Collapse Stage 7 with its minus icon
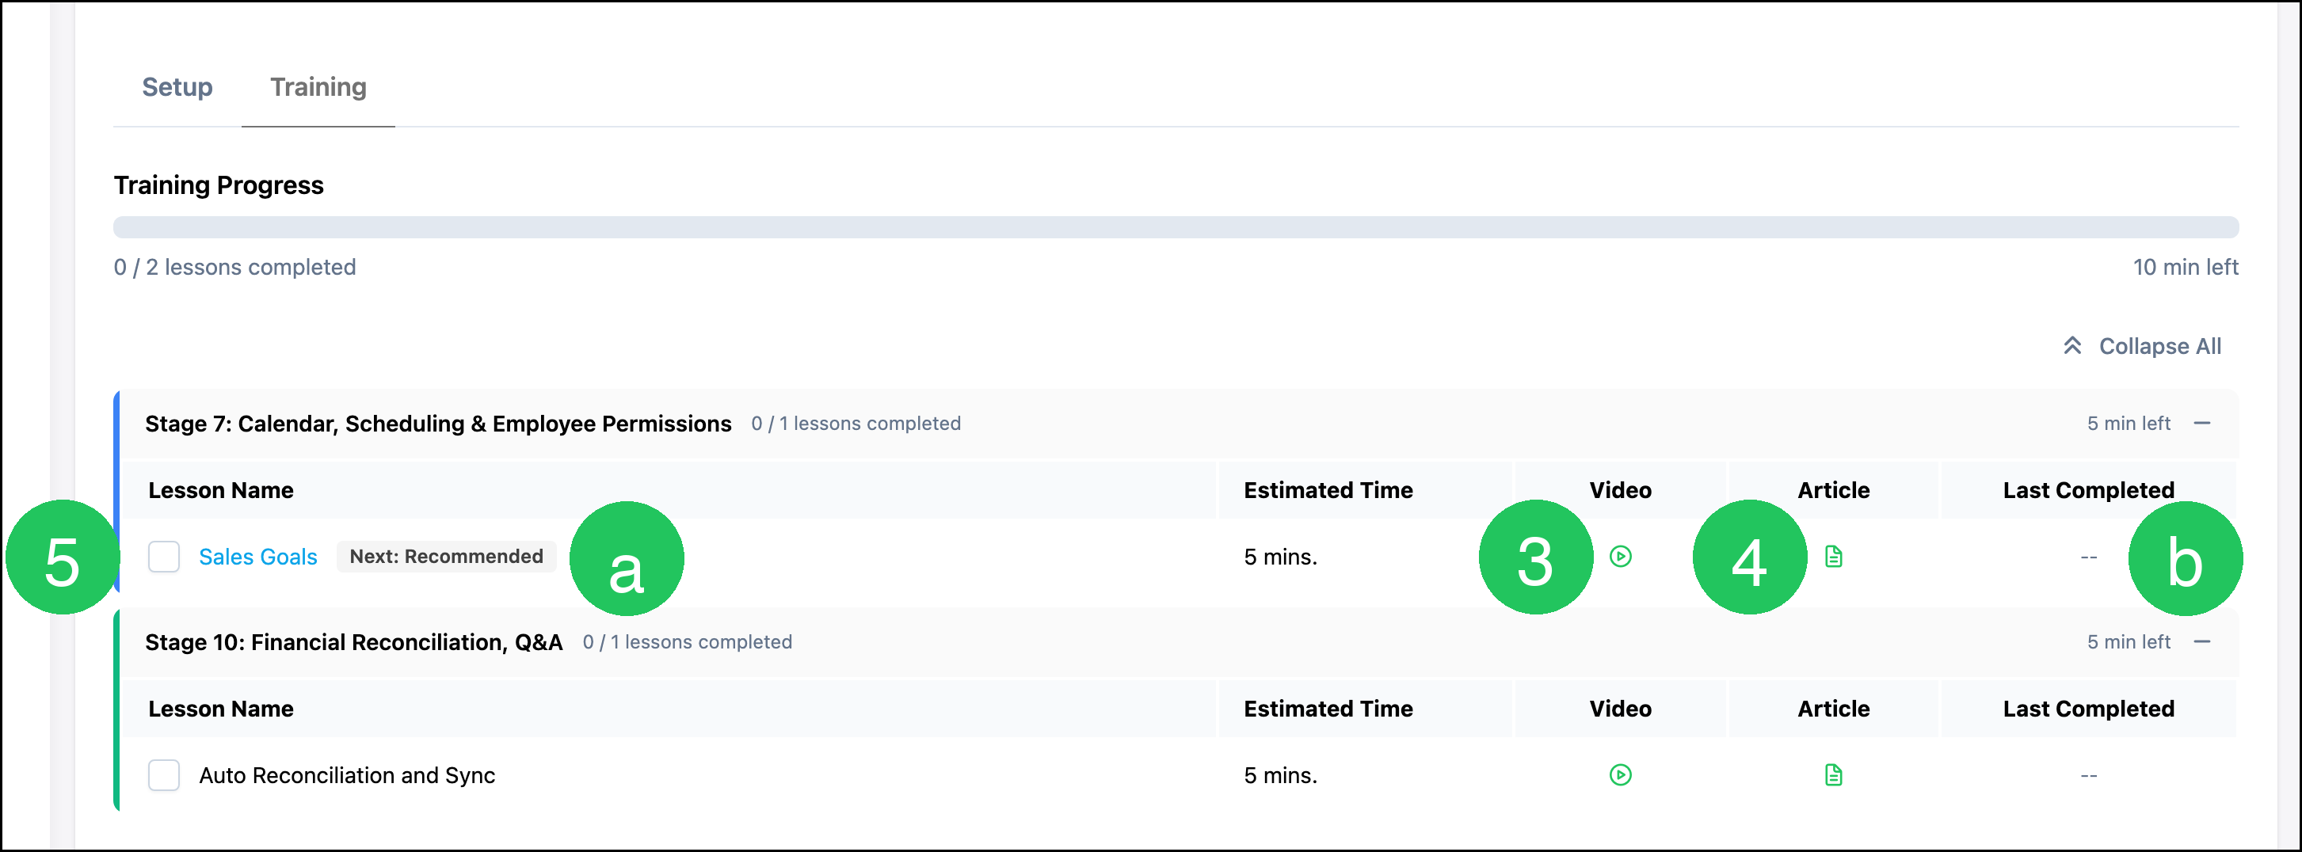The width and height of the screenshot is (2302, 852). click(x=2202, y=424)
